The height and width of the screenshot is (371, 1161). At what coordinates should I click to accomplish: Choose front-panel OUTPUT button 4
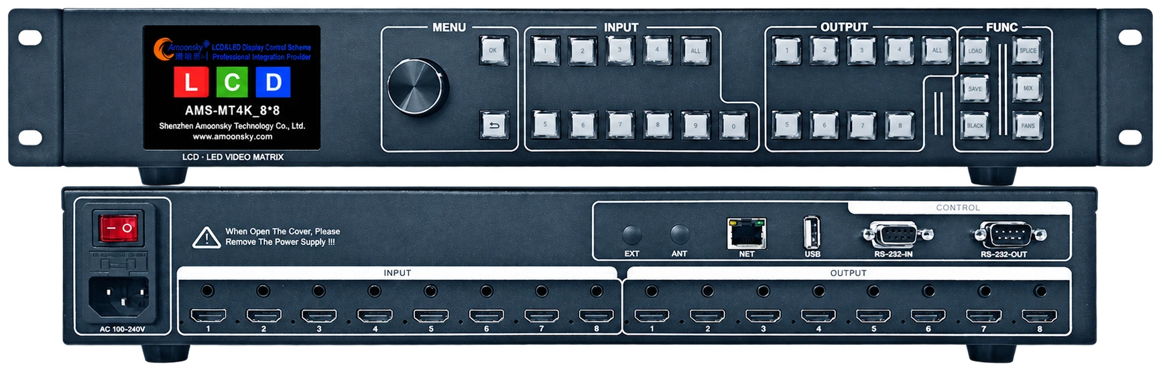point(900,50)
